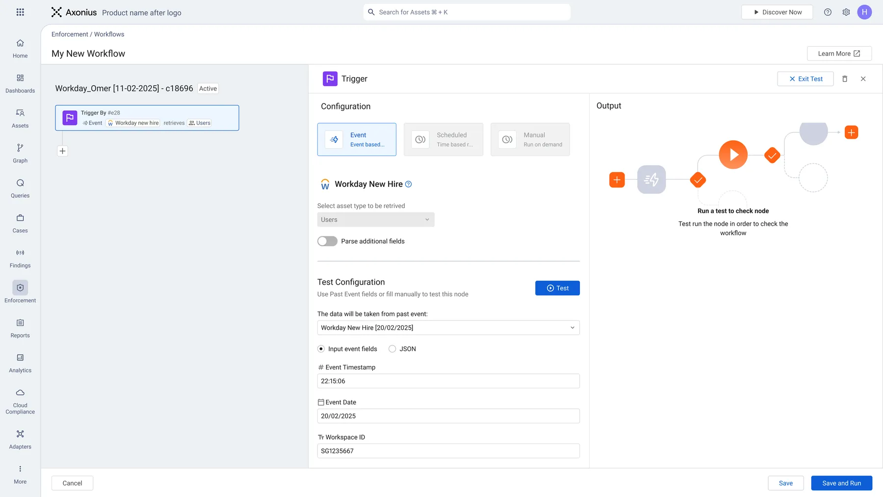Click the My New Workflow title
The height and width of the screenshot is (497, 883).
click(88, 53)
